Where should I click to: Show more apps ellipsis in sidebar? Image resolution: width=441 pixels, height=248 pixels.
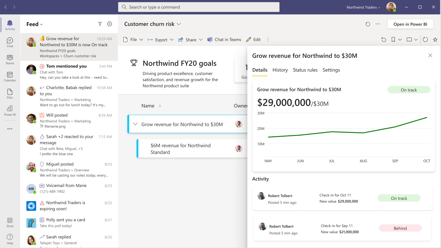coord(10,129)
